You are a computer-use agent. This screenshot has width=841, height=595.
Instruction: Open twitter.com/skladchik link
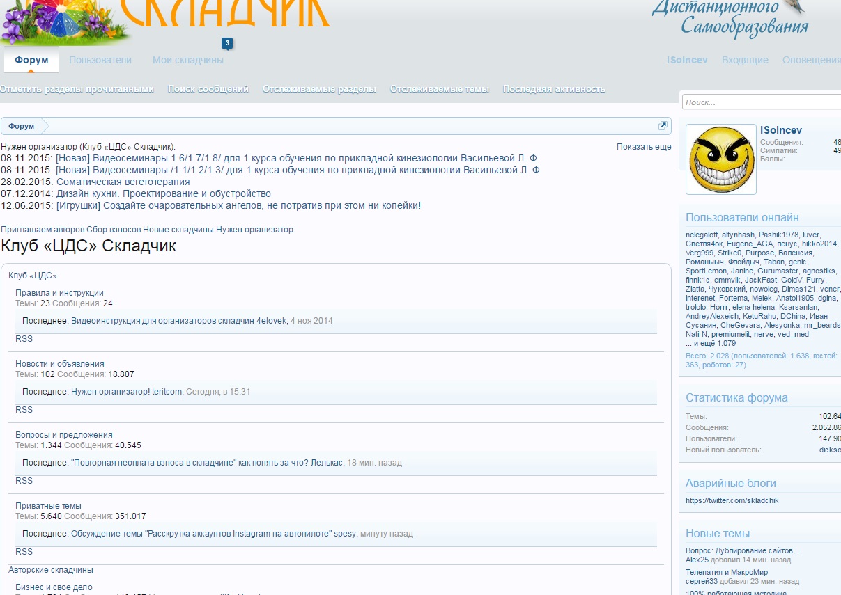click(x=732, y=500)
